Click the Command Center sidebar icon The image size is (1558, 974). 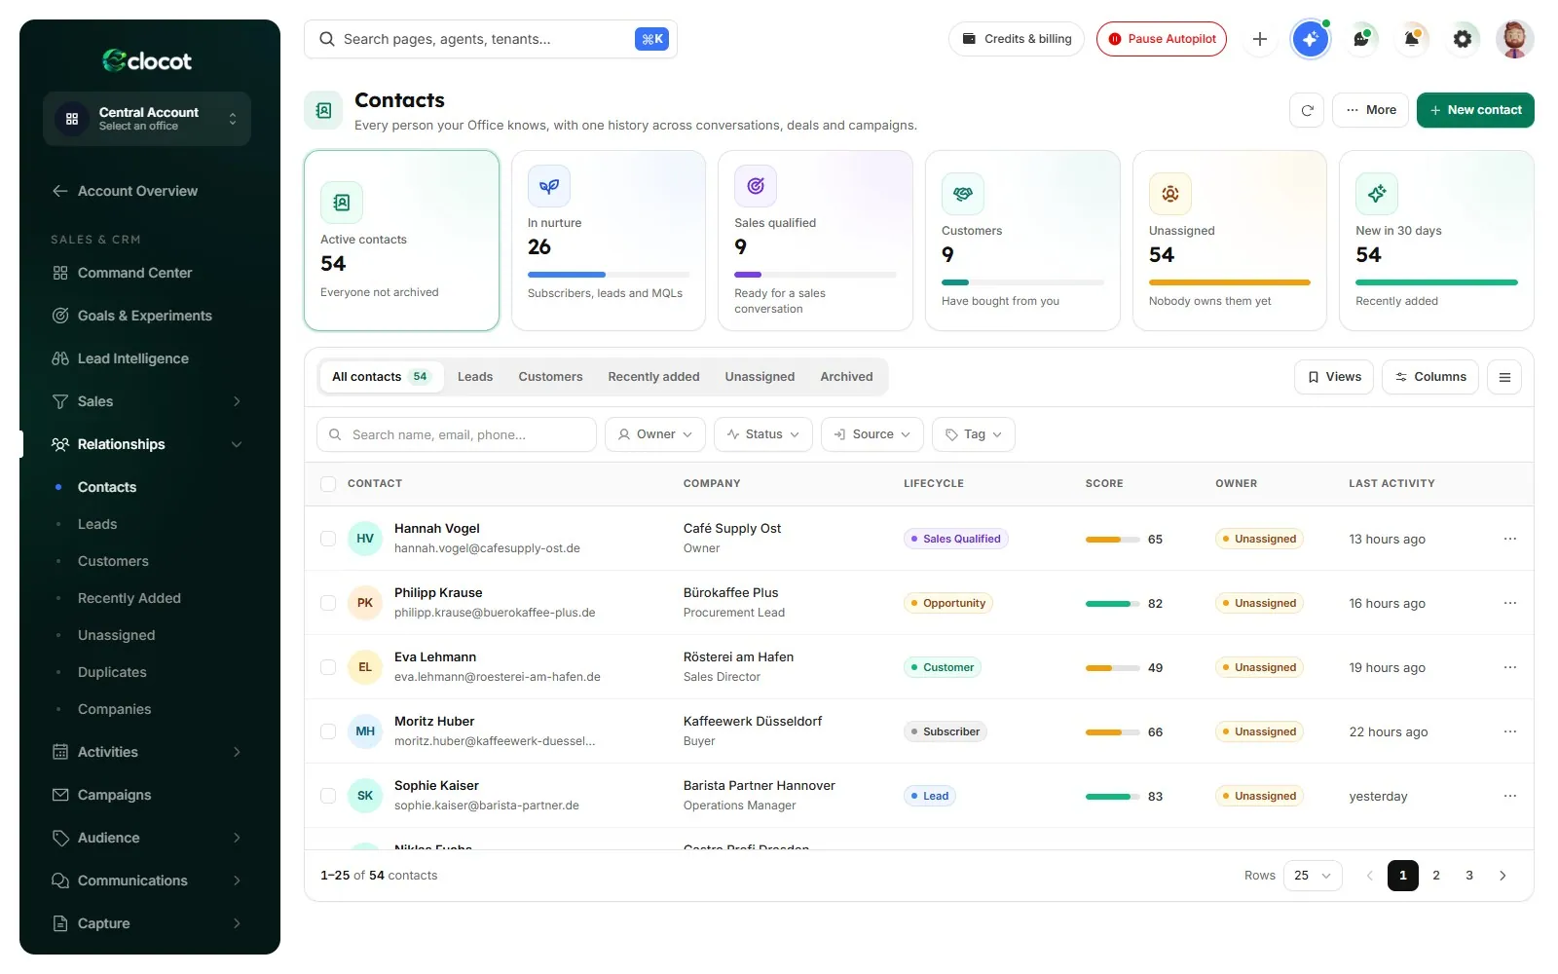[60, 273]
